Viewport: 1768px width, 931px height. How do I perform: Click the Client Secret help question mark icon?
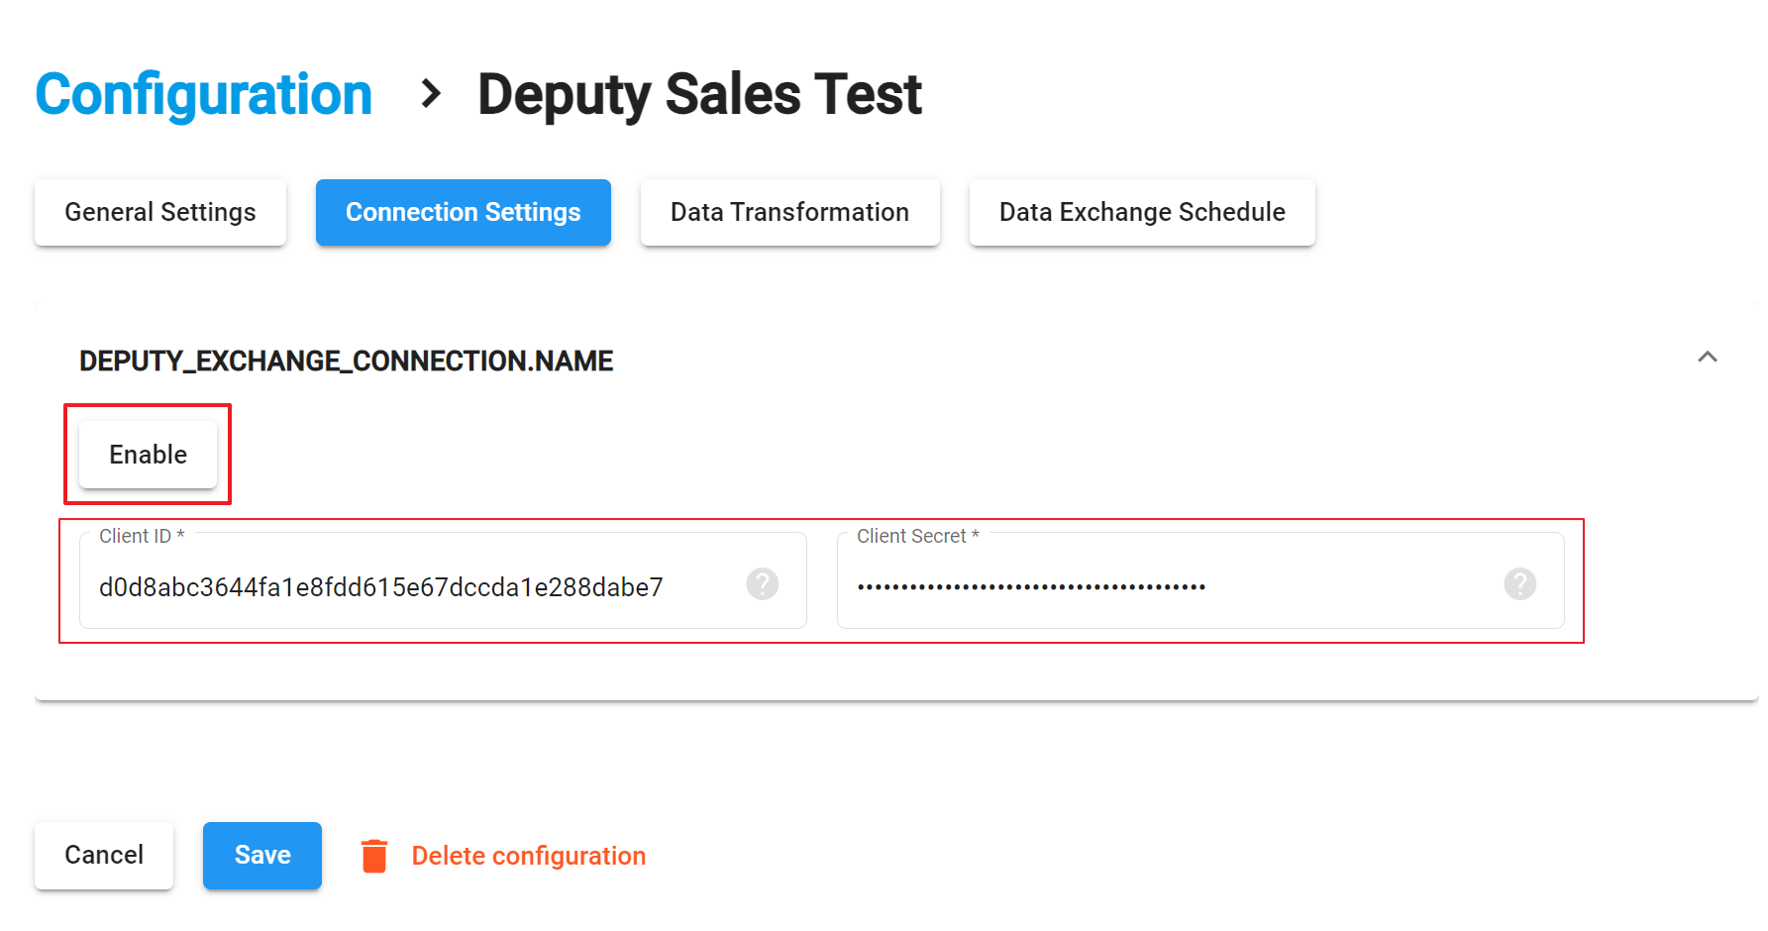click(x=1519, y=584)
